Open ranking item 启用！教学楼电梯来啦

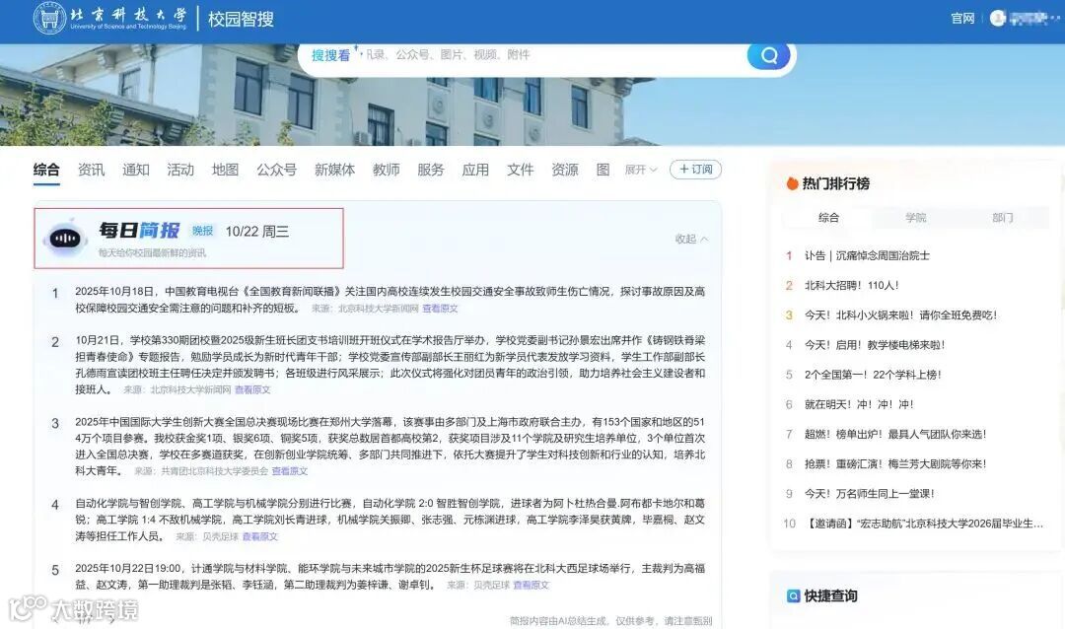coord(875,345)
